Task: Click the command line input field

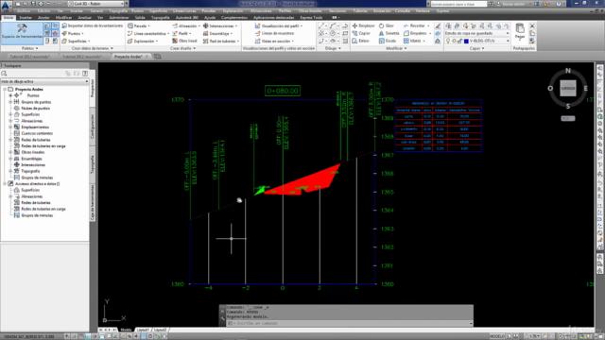Action: (349, 323)
